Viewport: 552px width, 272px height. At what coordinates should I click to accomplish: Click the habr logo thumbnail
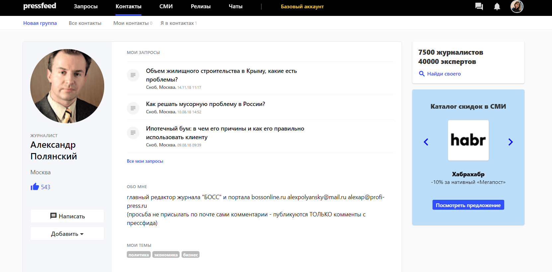tap(468, 140)
